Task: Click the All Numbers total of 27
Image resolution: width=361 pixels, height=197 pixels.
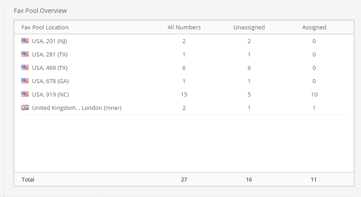Action: coord(184,180)
